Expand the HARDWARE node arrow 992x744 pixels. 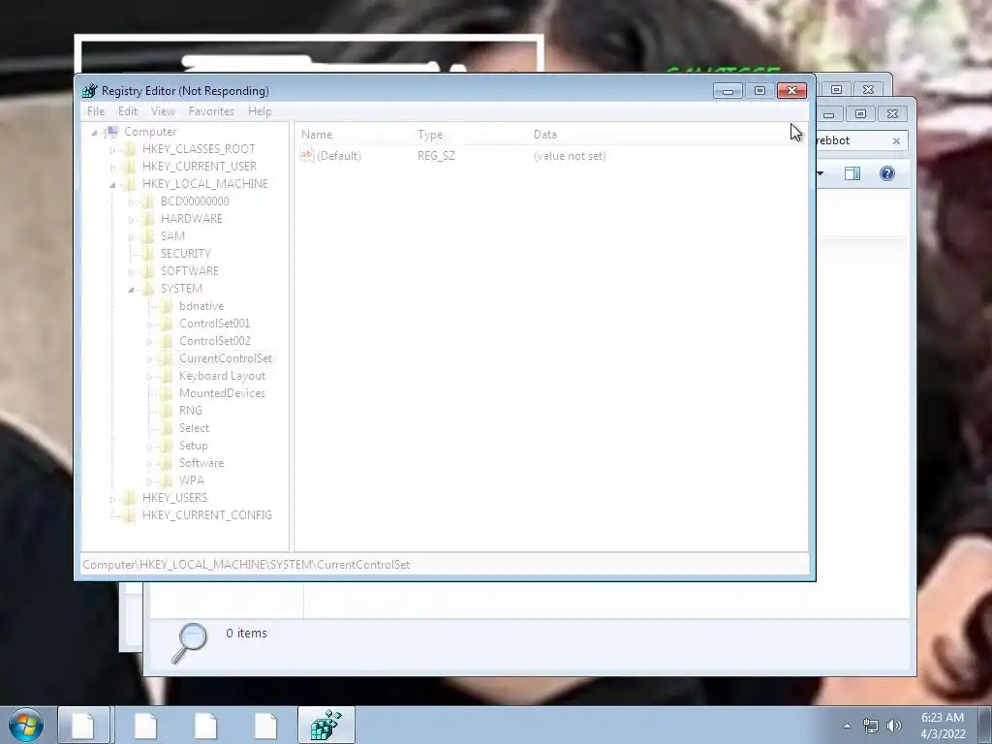pos(131,220)
